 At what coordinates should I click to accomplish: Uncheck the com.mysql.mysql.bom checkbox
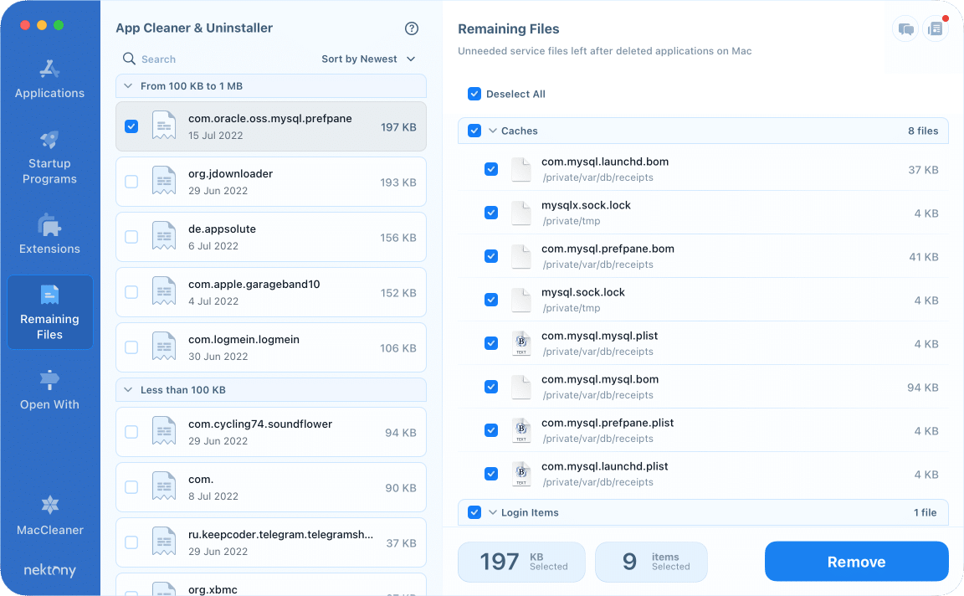point(490,387)
